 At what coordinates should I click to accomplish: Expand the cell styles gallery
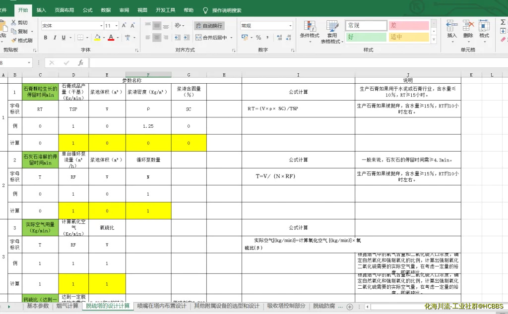[434, 40]
